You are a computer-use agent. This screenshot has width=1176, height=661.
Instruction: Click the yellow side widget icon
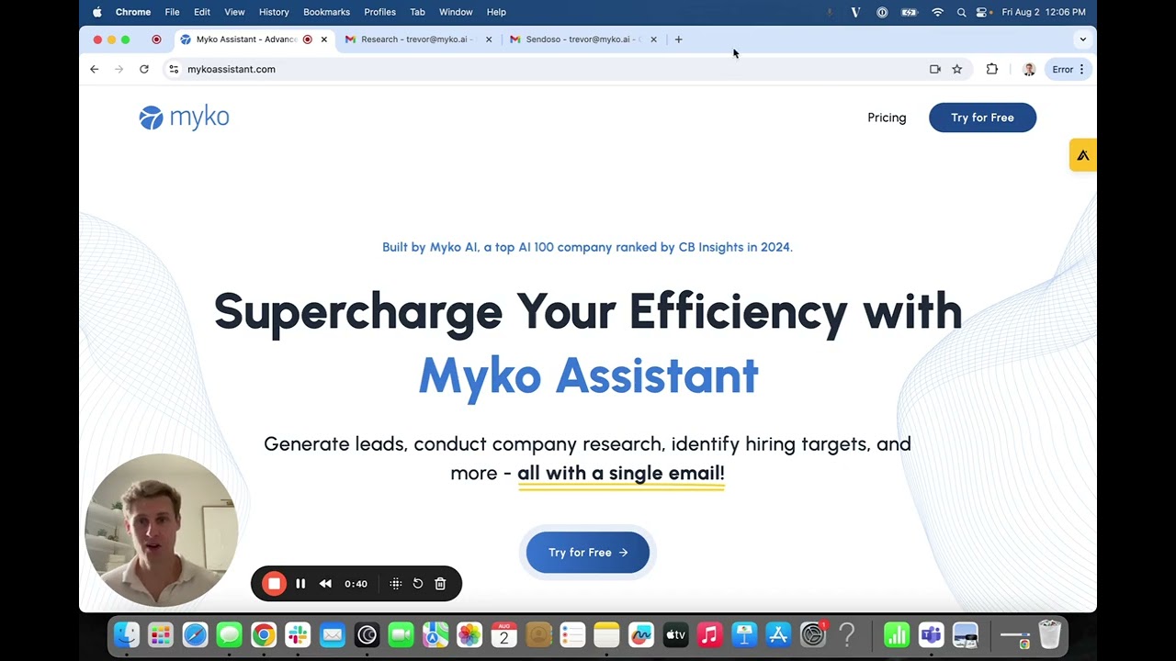coord(1083,155)
